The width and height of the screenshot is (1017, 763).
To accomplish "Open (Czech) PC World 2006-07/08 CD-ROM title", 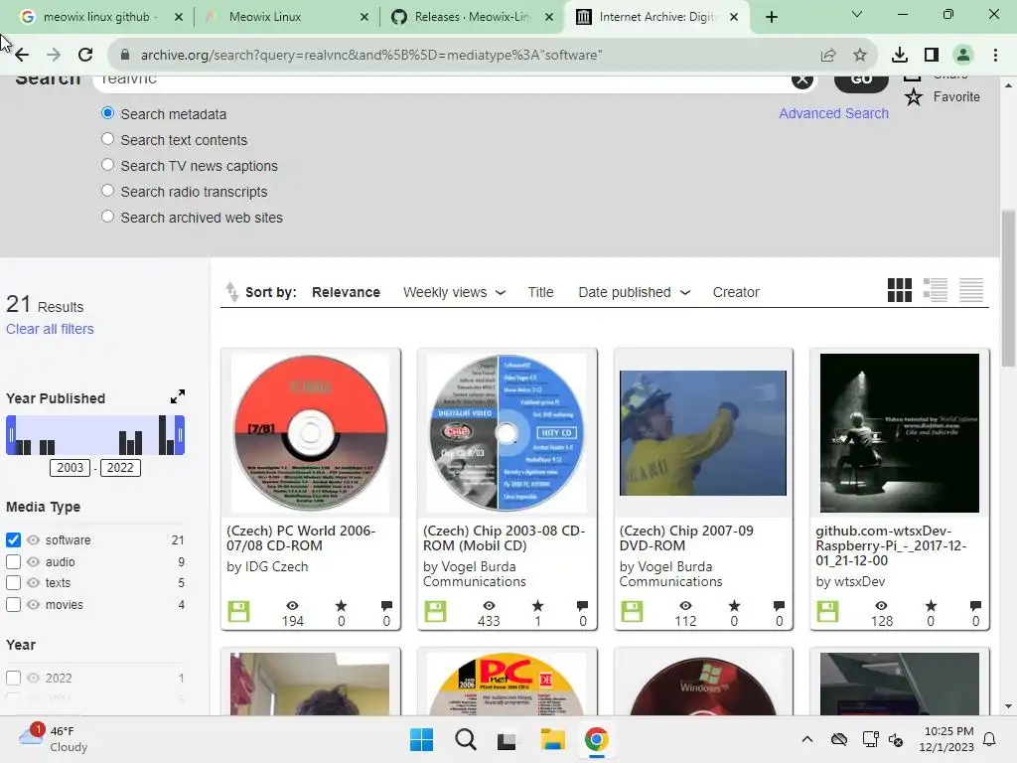I will click(x=301, y=537).
